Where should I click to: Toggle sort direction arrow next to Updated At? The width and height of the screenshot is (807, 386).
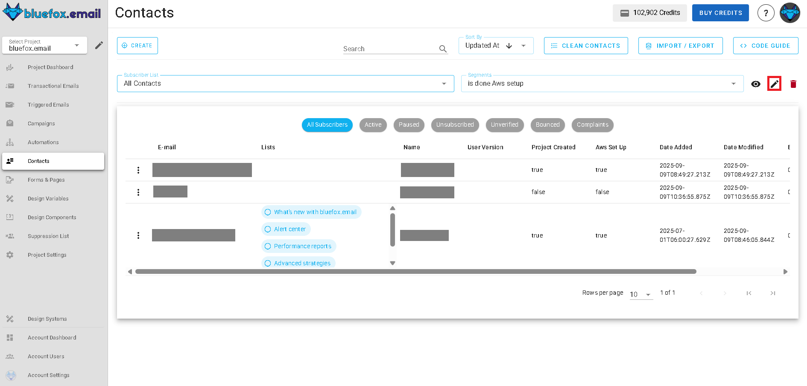[x=509, y=45]
